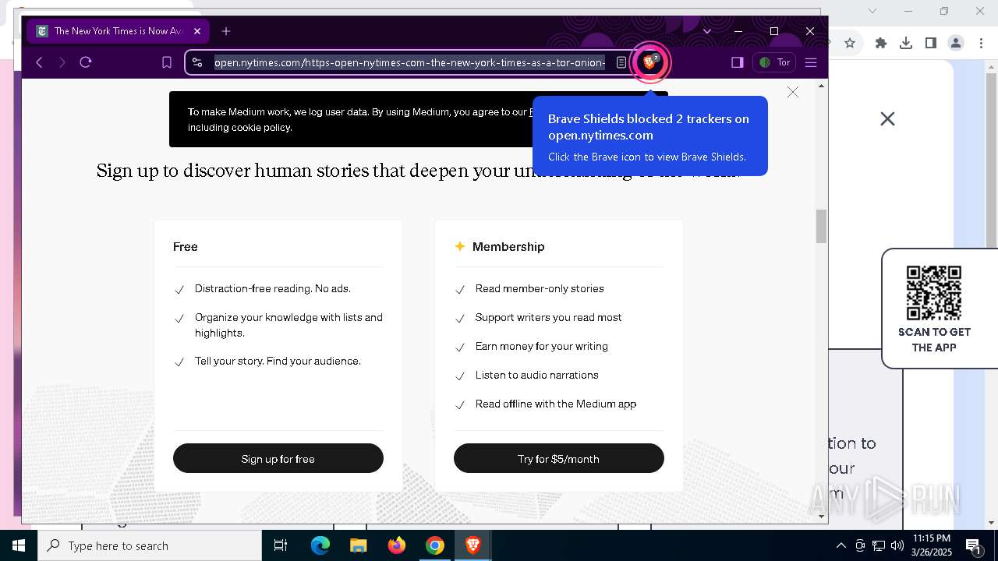Click the Brave forward navigation arrow
The image size is (998, 561).
(x=62, y=62)
